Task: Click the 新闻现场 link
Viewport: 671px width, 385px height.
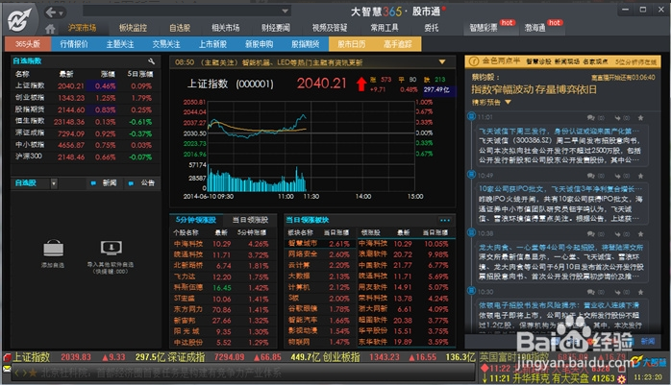Action: pyautogui.click(x=567, y=62)
